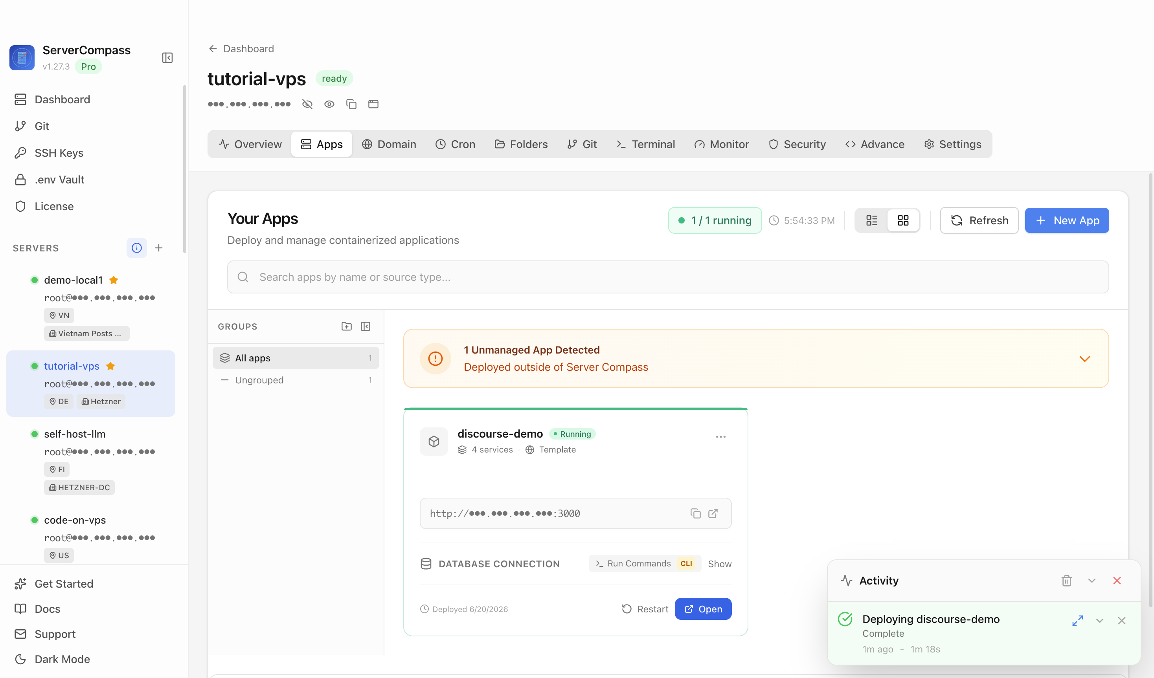
Task: Switch to the Monitor tab
Action: [x=722, y=144]
